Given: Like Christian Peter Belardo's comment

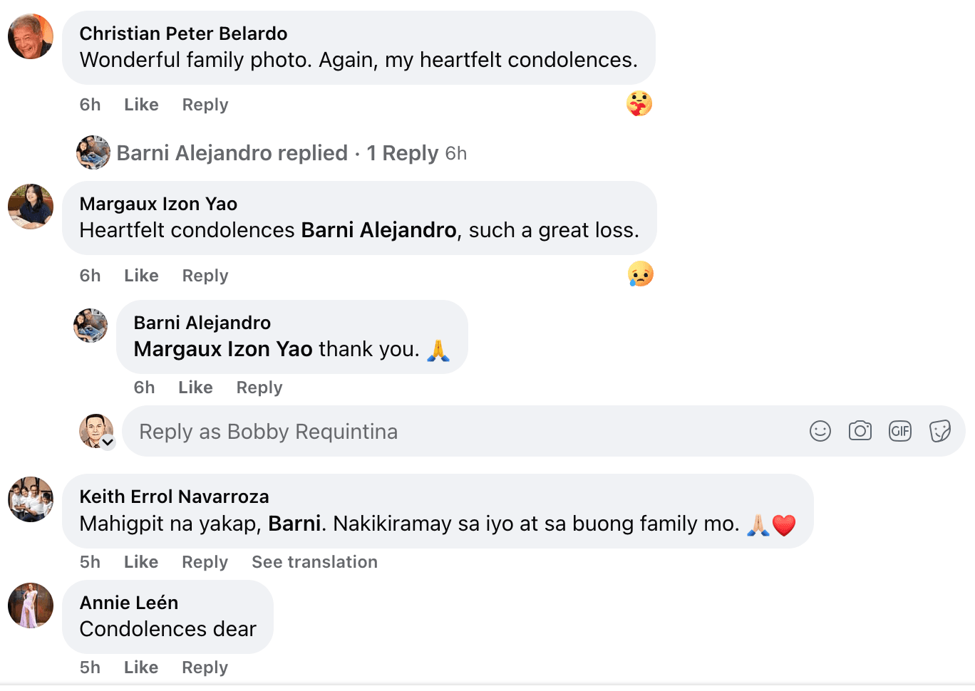Looking at the screenshot, I should pos(141,105).
